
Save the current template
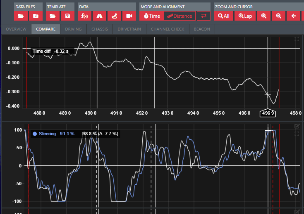point(67,16)
